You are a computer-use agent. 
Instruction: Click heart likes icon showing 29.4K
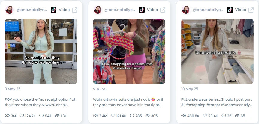[x=205, y=116]
